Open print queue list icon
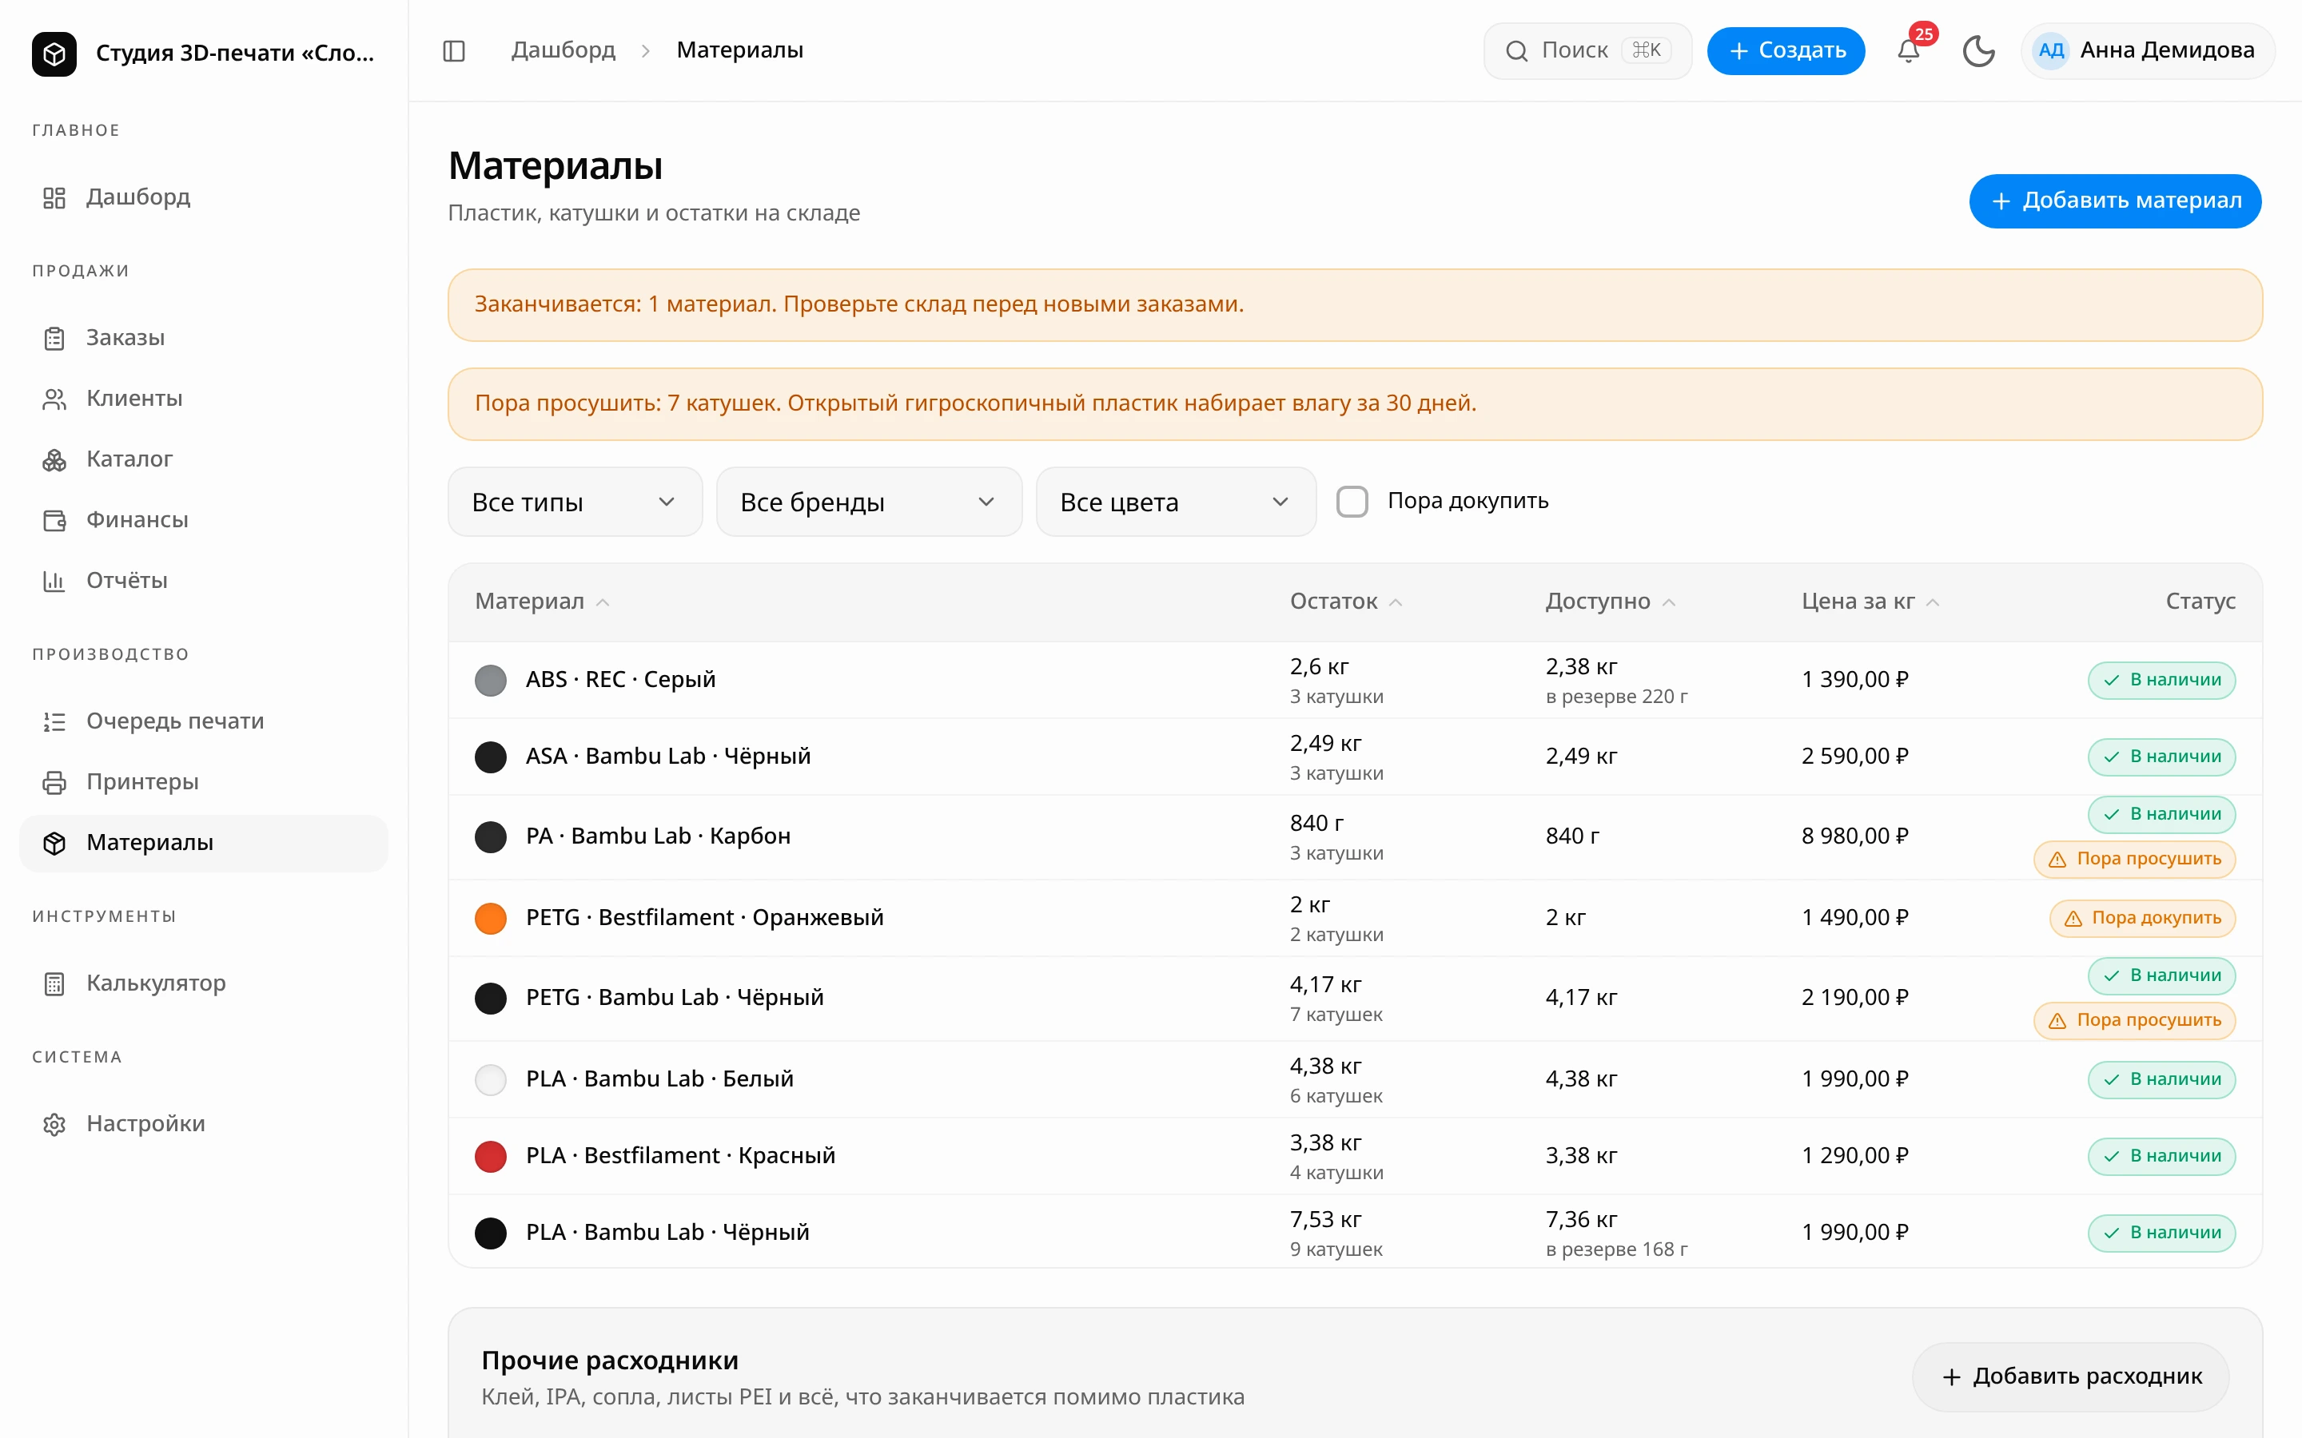The width and height of the screenshot is (2302, 1438). 54,722
